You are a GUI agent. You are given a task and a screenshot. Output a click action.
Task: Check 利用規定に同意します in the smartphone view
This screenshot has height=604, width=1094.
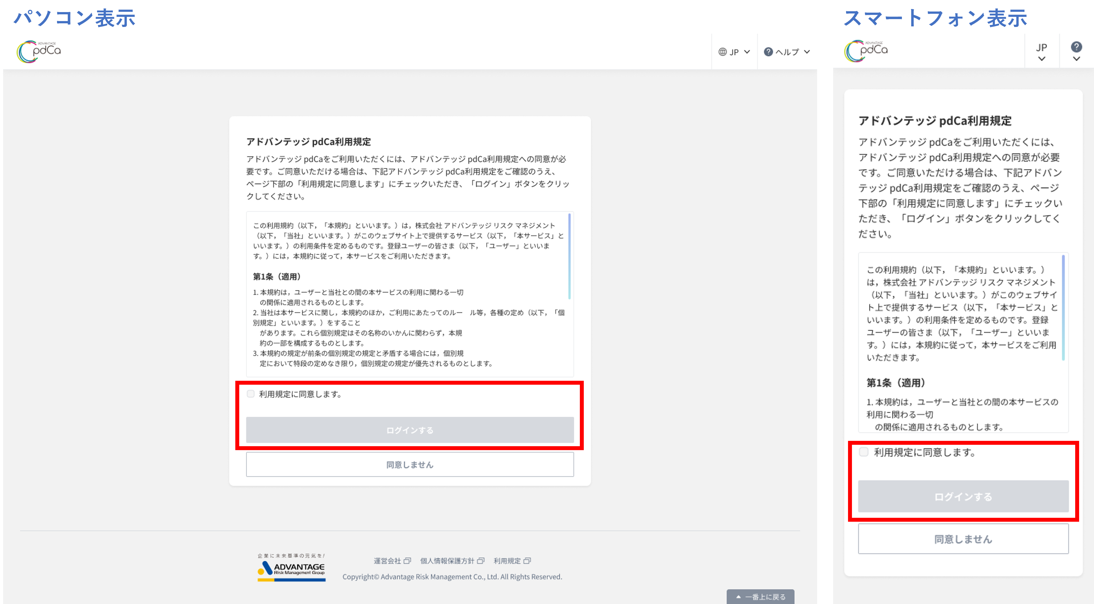(863, 452)
